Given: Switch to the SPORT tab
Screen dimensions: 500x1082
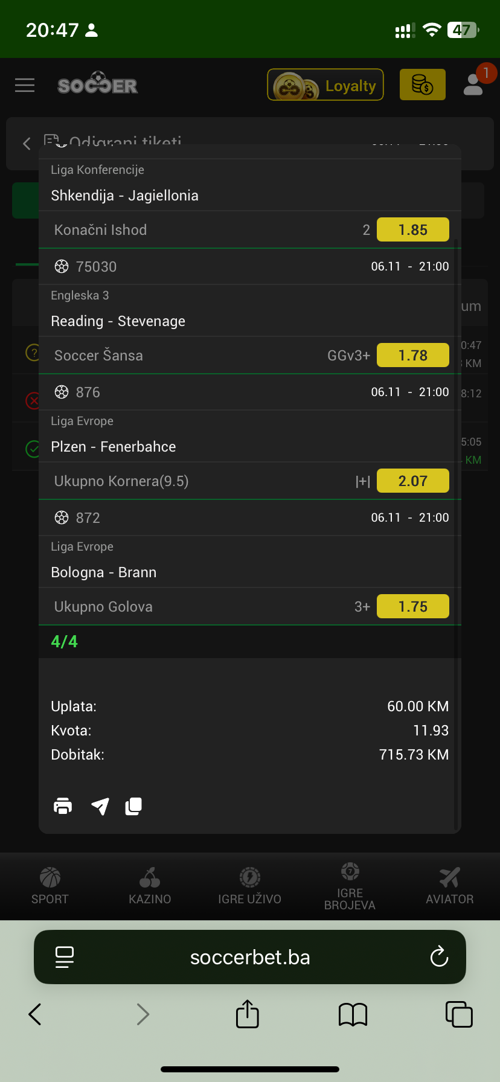Looking at the screenshot, I should 50,886.
